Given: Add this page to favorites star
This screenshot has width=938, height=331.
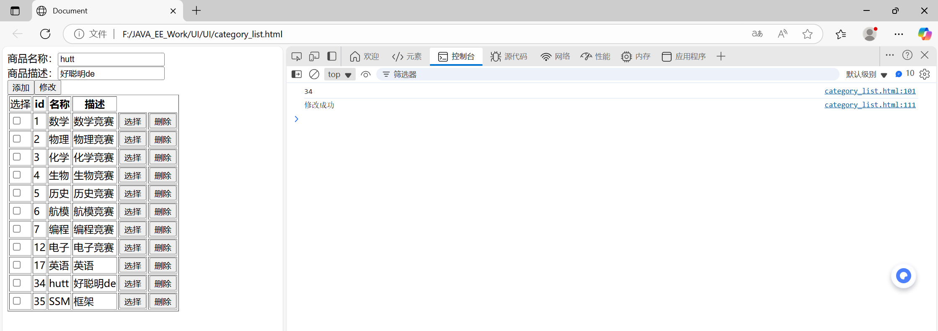Looking at the screenshot, I should 808,34.
